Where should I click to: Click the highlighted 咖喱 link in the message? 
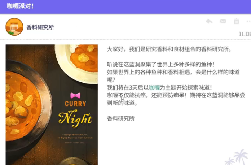[154, 87]
